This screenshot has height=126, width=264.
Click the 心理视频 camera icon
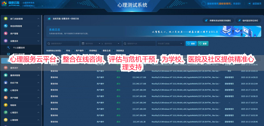pyautogui.click(x=6, y=120)
